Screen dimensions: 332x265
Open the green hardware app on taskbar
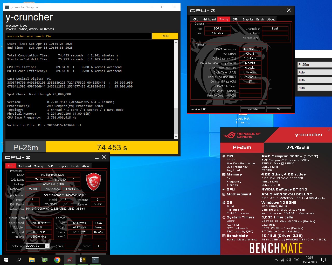45,260
